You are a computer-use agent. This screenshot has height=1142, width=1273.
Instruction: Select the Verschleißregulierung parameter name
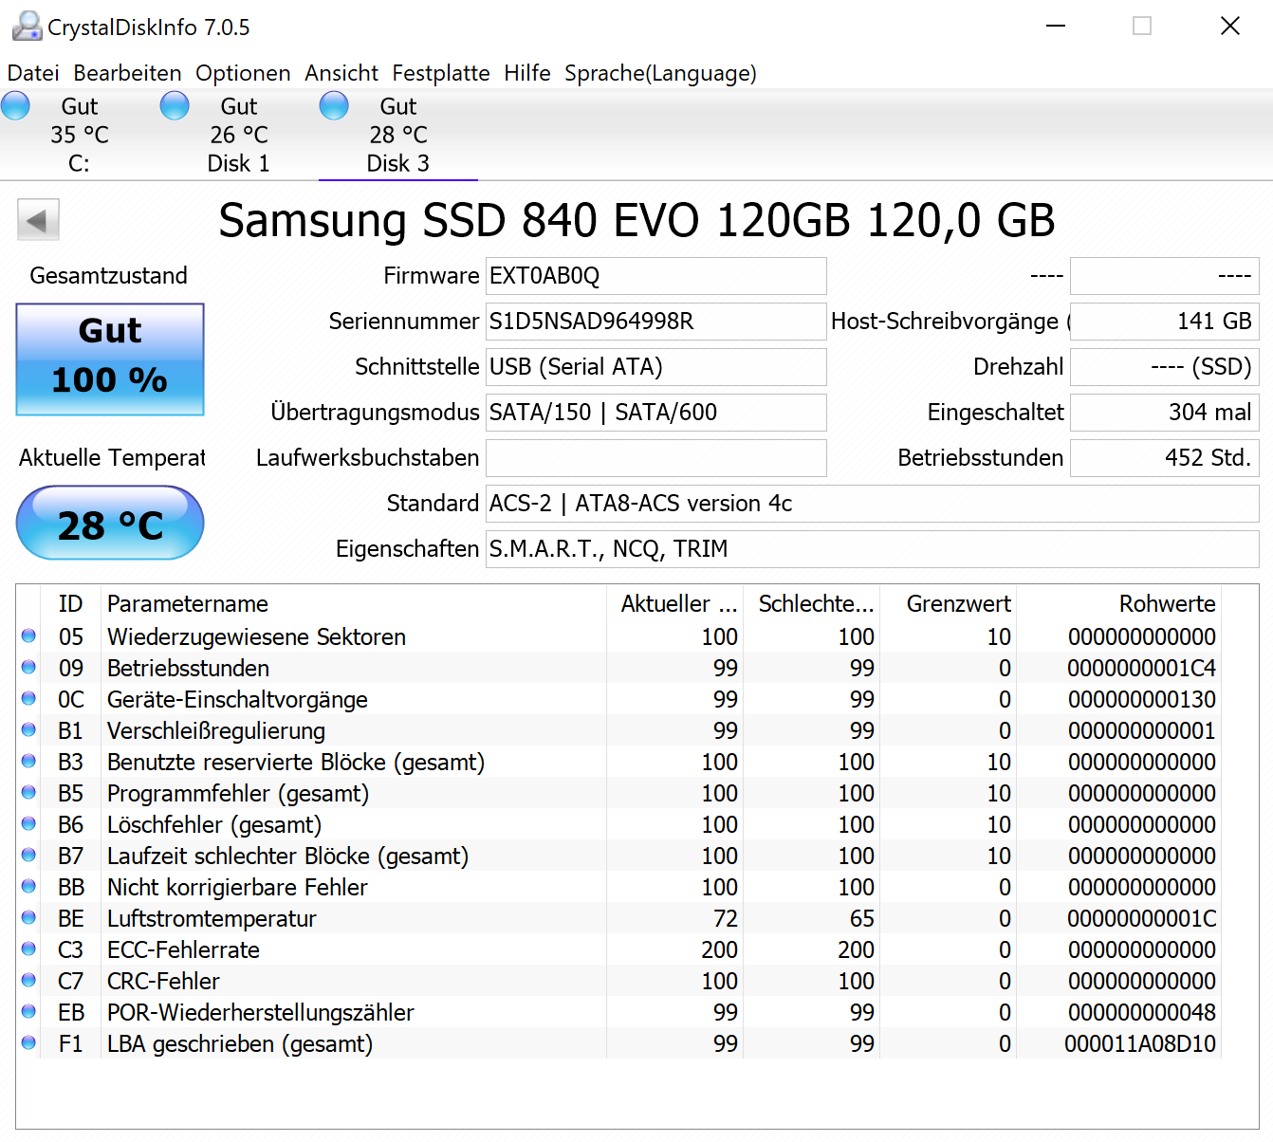click(216, 731)
